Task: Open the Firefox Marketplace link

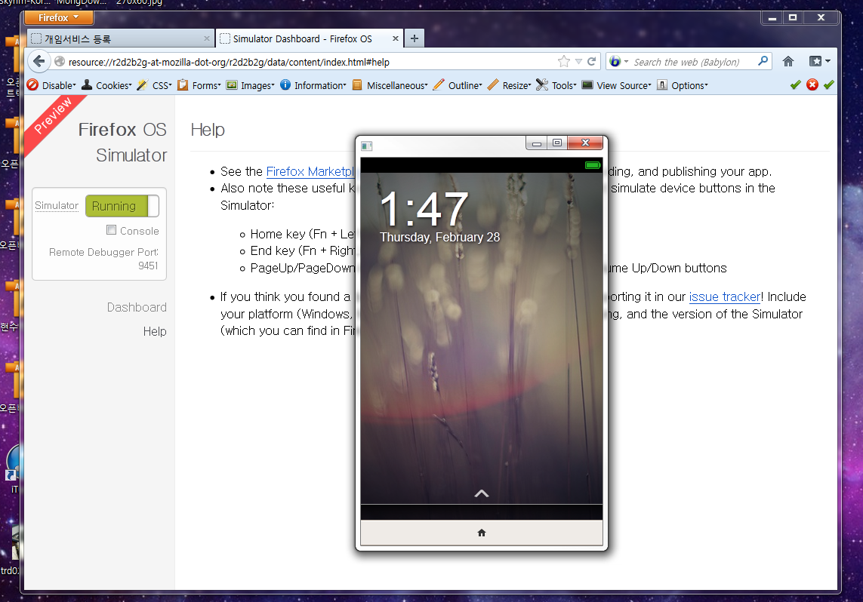Action: 310,172
